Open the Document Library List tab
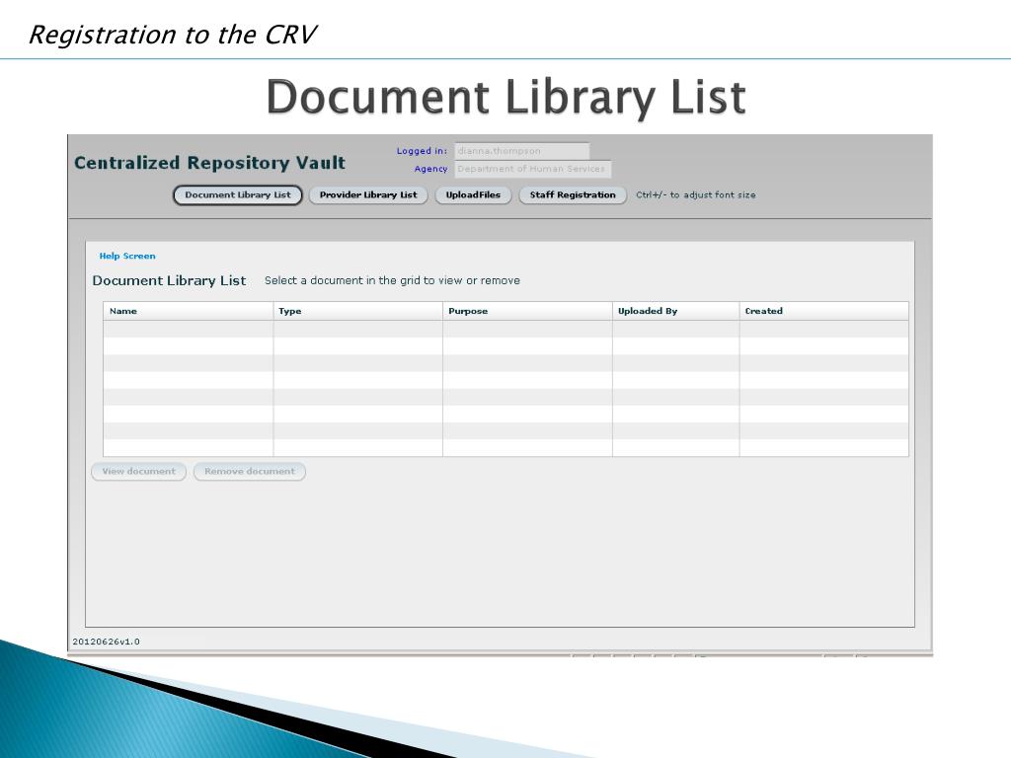The image size is (1011, 758). (x=237, y=195)
